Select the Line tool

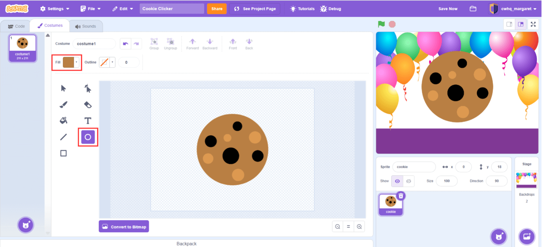coord(64,137)
